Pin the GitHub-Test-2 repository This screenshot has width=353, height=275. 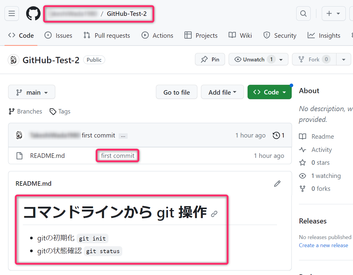[x=210, y=59]
